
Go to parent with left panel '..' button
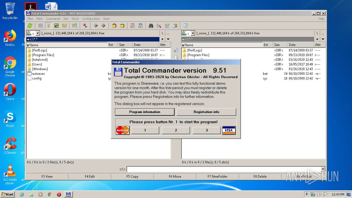point(168,33)
